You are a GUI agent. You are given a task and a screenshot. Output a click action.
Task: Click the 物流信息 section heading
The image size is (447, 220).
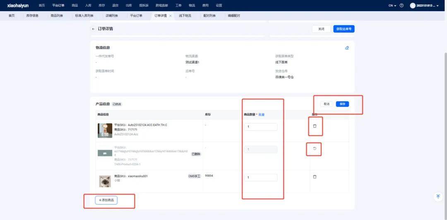click(103, 48)
